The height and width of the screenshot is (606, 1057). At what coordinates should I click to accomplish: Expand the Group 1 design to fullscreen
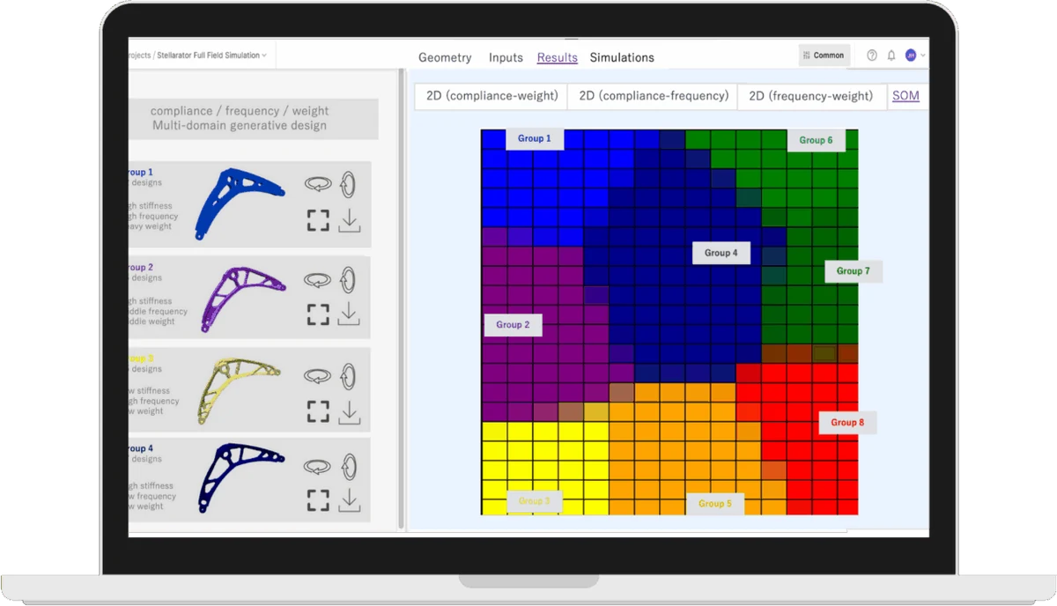tap(318, 220)
